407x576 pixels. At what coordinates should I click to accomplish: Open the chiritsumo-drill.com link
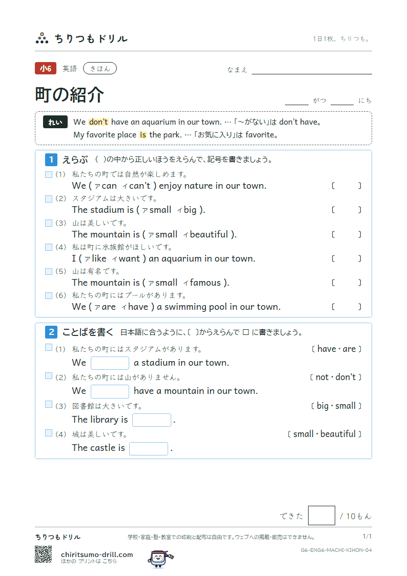(97, 554)
